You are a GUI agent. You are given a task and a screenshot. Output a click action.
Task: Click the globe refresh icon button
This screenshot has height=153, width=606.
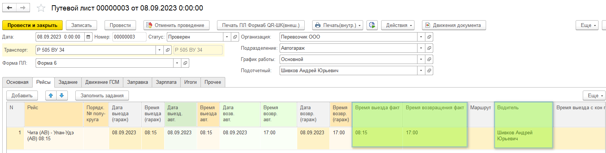tap(372, 25)
